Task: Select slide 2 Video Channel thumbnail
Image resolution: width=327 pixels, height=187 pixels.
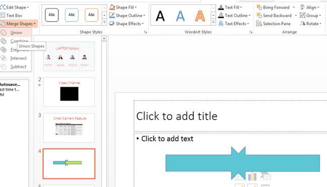Action: pos(69,92)
